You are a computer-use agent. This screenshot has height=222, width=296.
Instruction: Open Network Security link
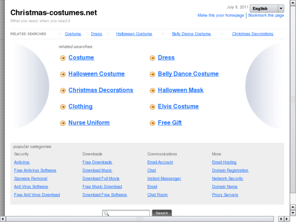tap(228, 178)
